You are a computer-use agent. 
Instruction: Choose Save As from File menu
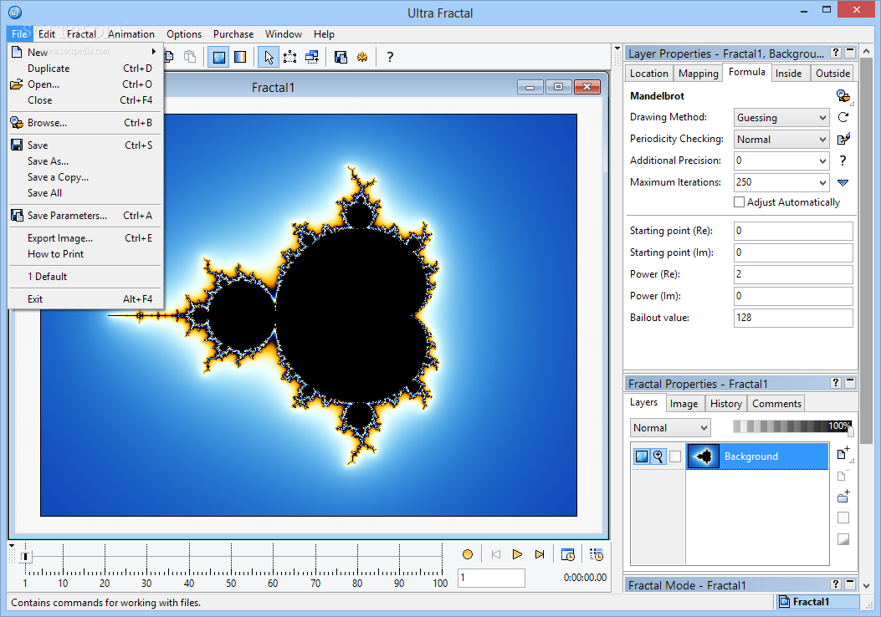point(85,161)
